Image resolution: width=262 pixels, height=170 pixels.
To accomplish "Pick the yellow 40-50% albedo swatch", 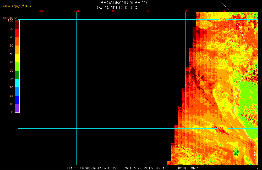I will (x=17, y=58).
